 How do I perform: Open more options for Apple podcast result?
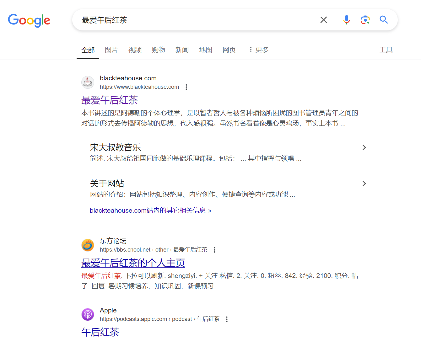tap(227, 319)
